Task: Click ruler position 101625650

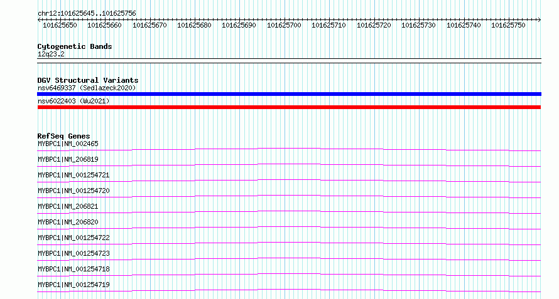Action: pyautogui.click(x=60, y=25)
